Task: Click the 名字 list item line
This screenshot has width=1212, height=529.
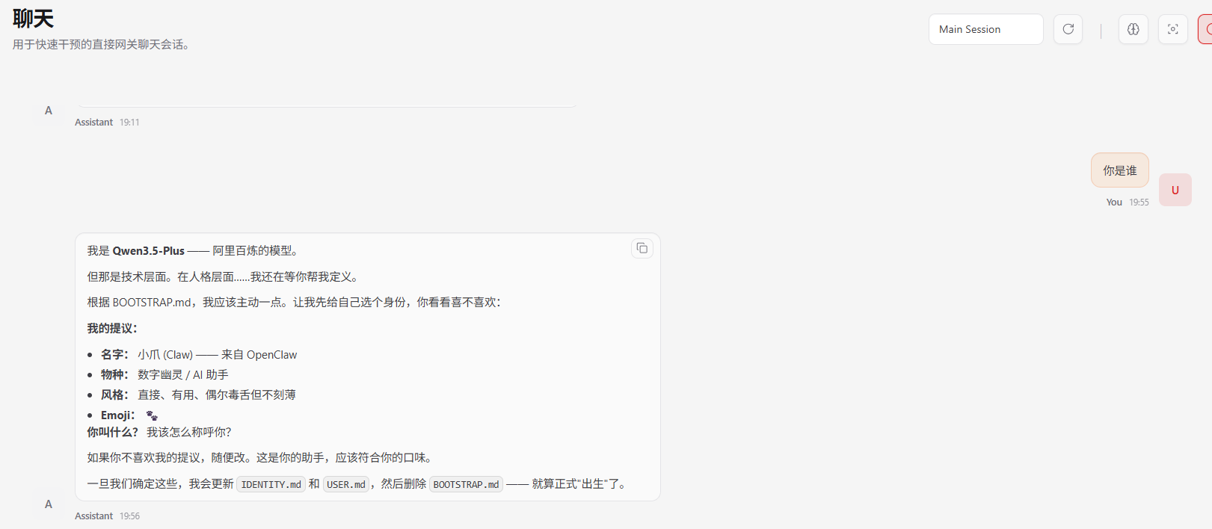Action: (199, 355)
